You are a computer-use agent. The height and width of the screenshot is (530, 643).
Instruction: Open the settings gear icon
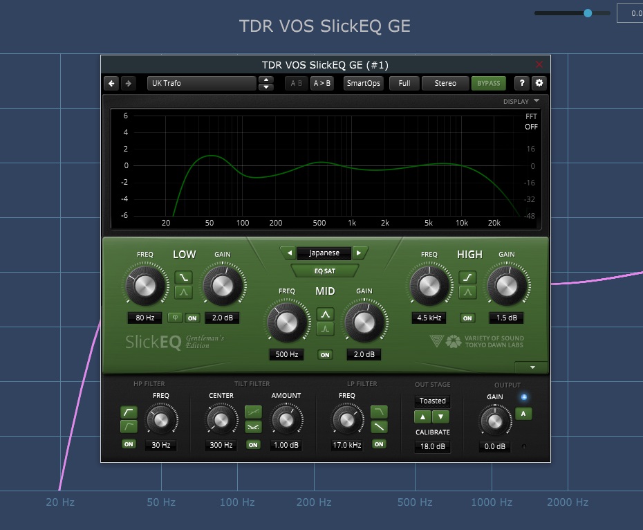coord(539,83)
